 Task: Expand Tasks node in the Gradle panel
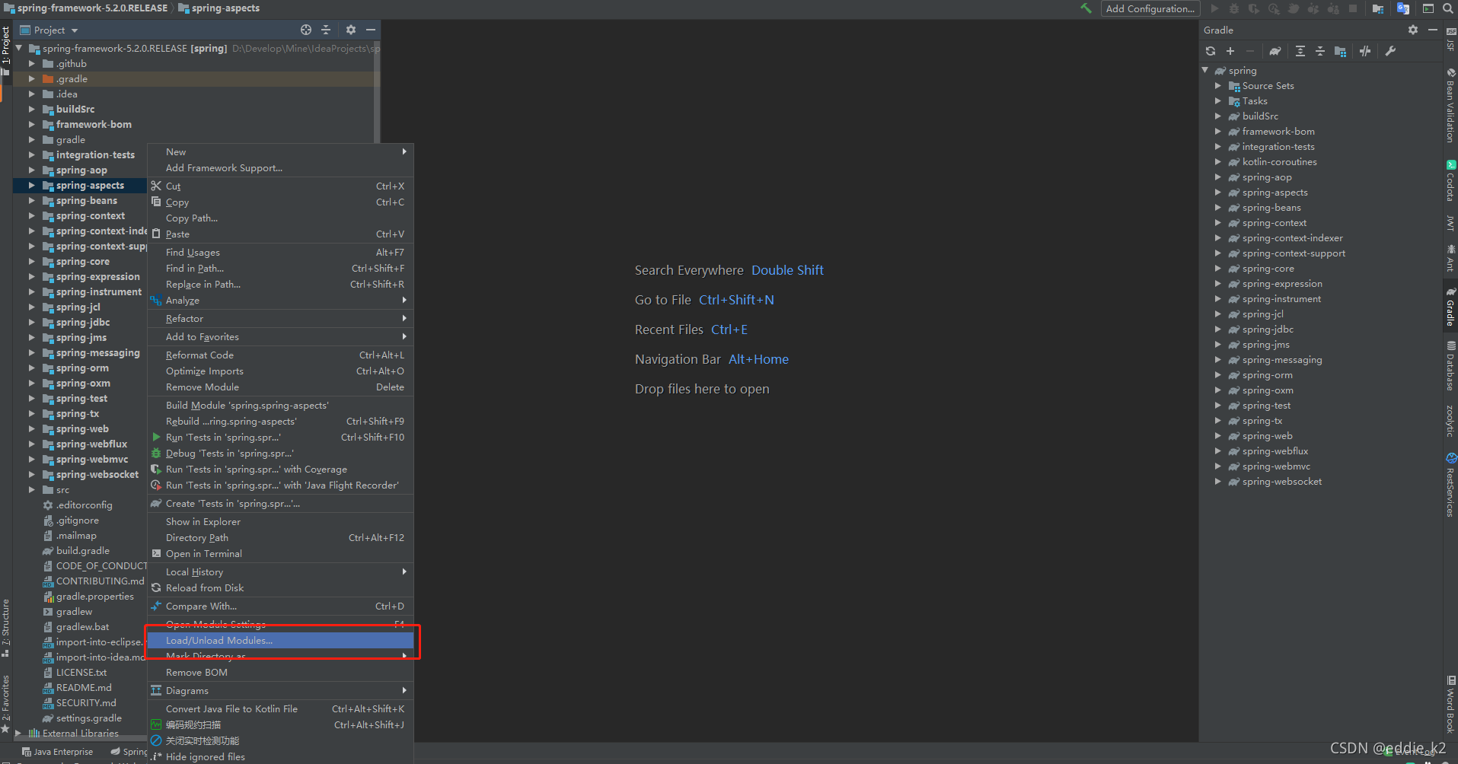tap(1218, 101)
